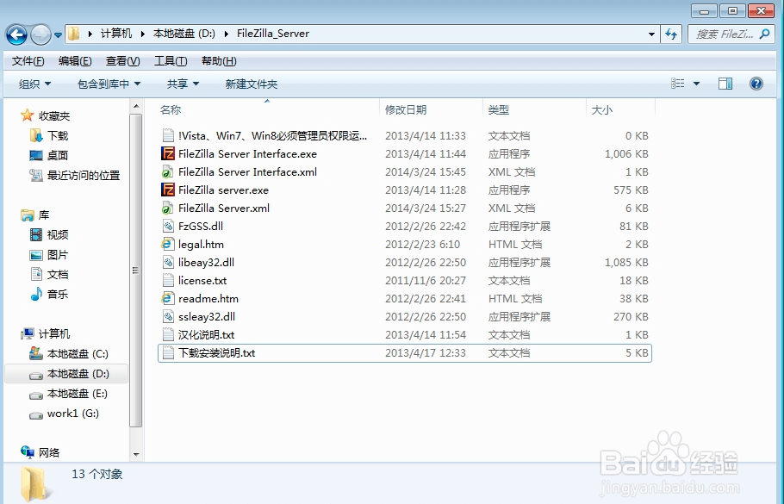The height and width of the screenshot is (504, 784).
Task: Click the blue help icon
Action: pyautogui.click(x=756, y=84)
